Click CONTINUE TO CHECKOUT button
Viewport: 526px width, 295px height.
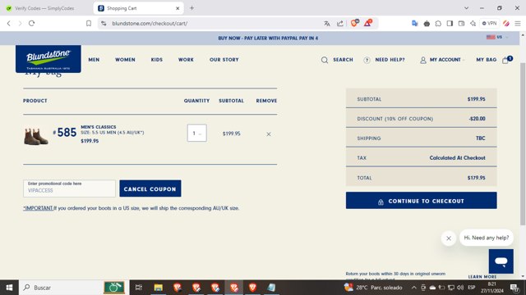[x=422, y=201]
